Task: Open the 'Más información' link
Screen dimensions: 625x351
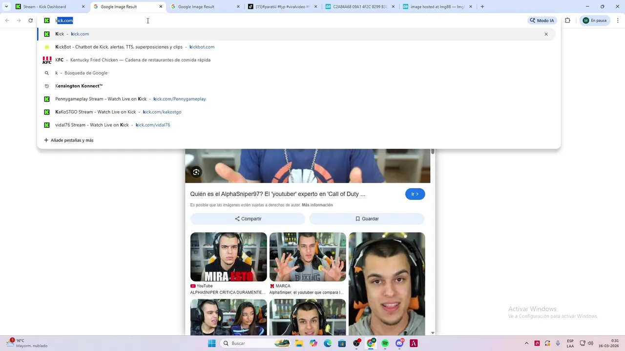Action: pos(317,205)
